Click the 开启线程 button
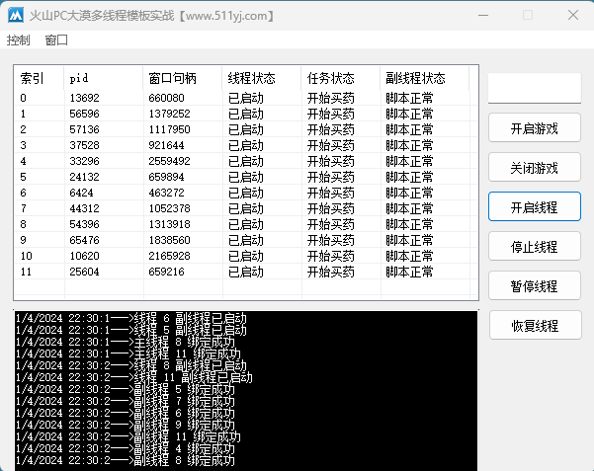Image resolution: width=594 pixels, height=471 pixels. (534, 206)
